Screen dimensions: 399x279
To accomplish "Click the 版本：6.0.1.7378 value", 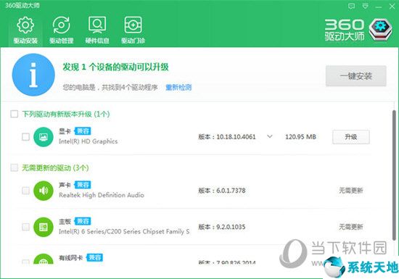I will pyautogui.click(x=222, y=191).
